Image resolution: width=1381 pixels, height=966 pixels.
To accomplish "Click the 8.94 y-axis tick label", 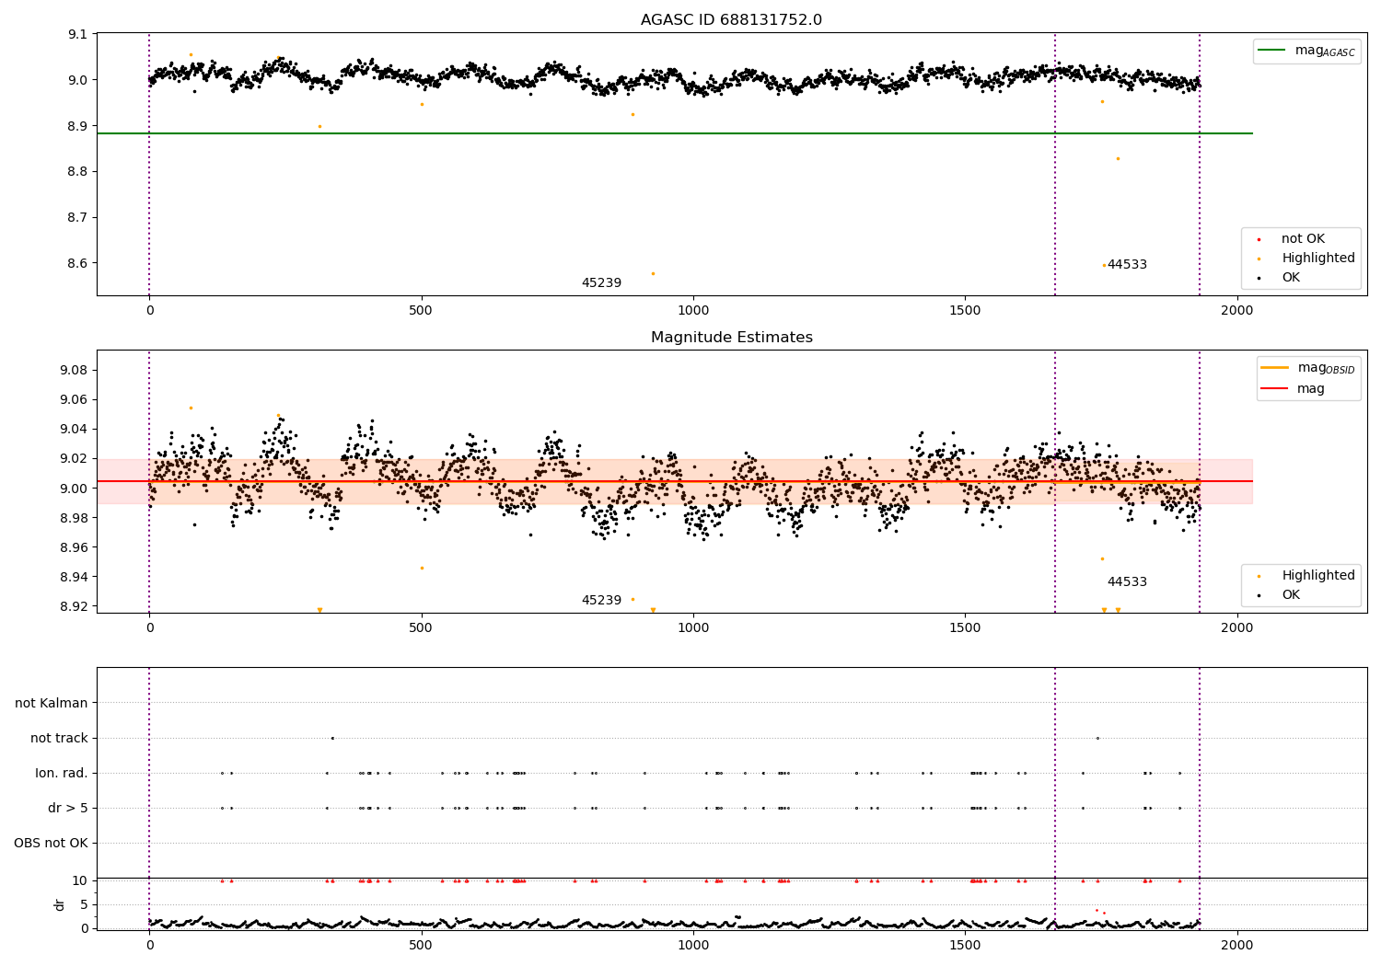I will click(x=75, y=578).
